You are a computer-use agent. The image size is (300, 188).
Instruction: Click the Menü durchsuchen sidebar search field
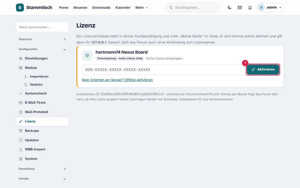(42, 27)
